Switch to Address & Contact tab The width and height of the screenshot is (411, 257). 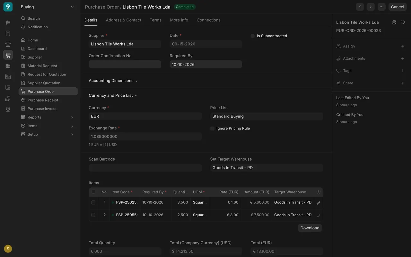pyautogui.click(x=124, y=20)
